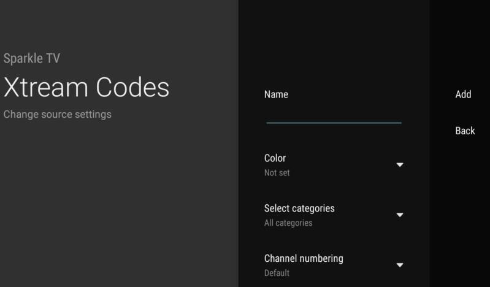
Task: Select the Channel numbering label
Action: [304, 259]
